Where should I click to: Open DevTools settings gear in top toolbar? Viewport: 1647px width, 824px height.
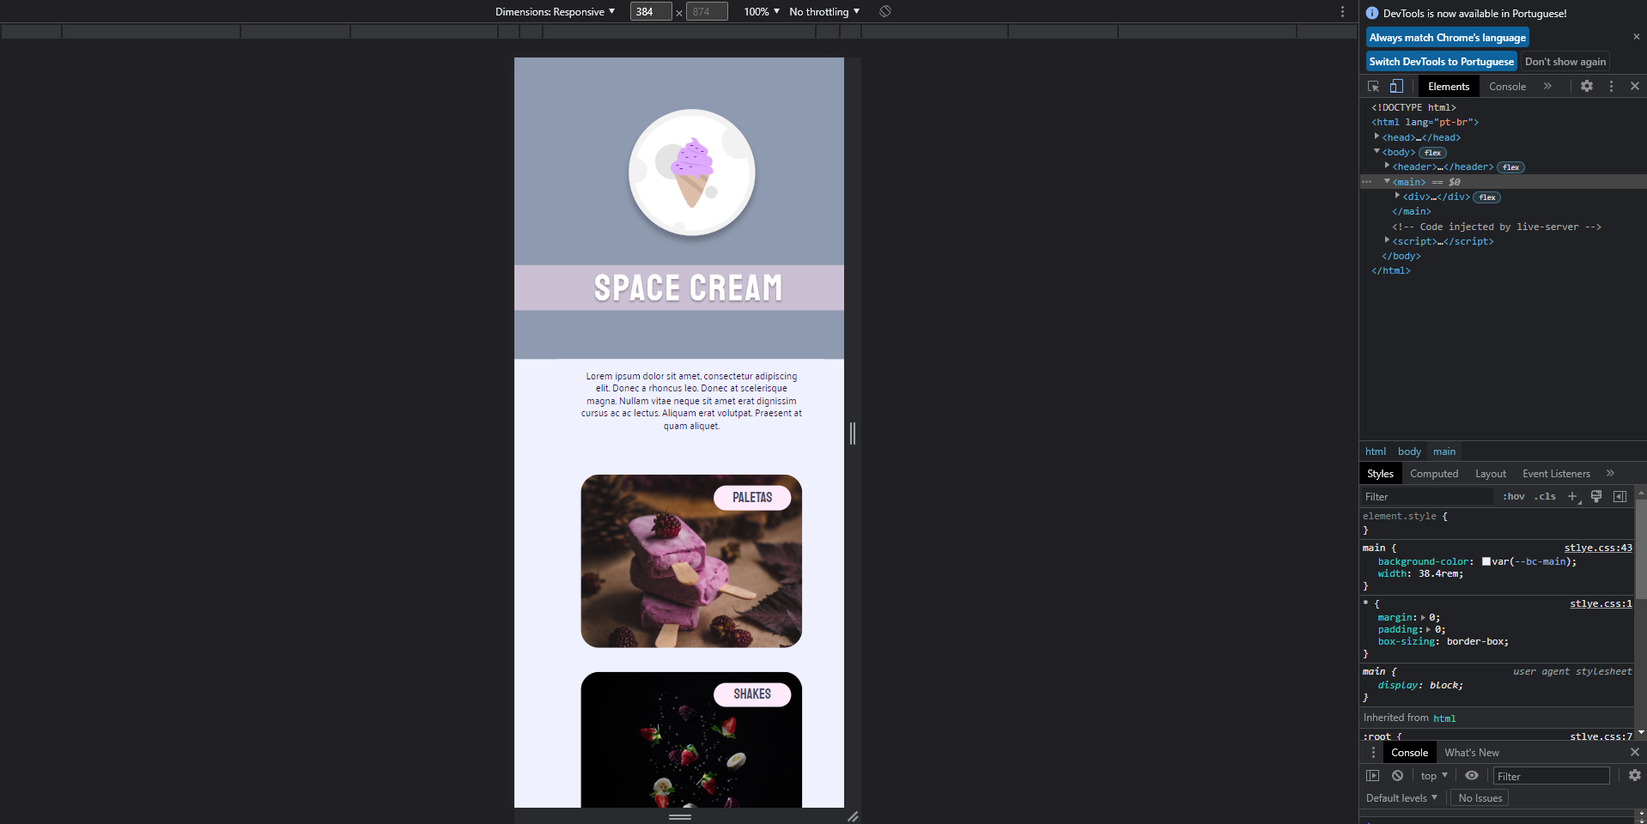point(1587,87)
